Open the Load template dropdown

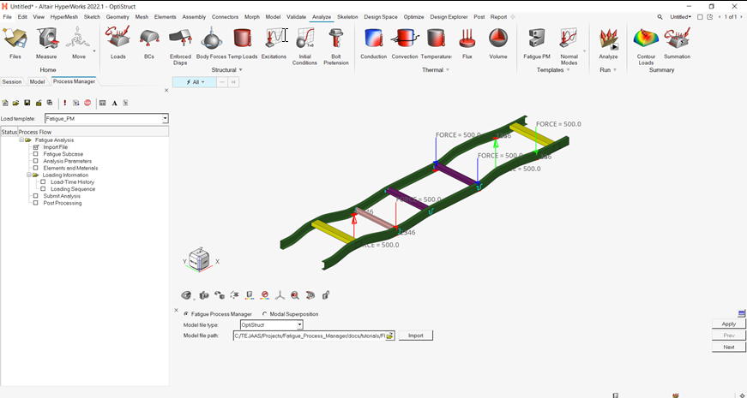point(165,118)
